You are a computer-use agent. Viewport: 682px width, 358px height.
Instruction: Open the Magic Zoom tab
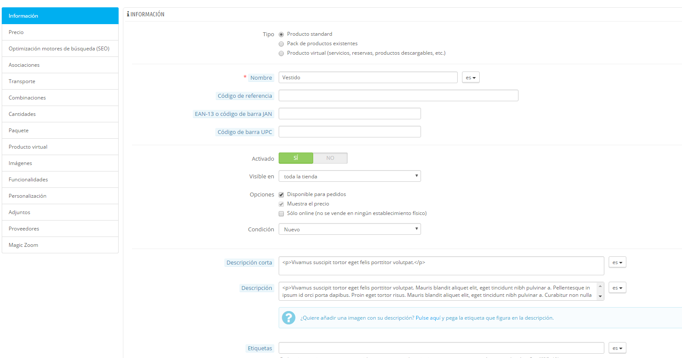60,245
